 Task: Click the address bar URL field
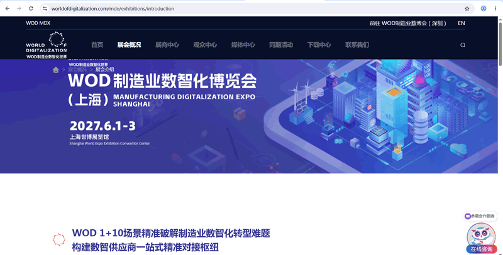[x=257, y=9]
